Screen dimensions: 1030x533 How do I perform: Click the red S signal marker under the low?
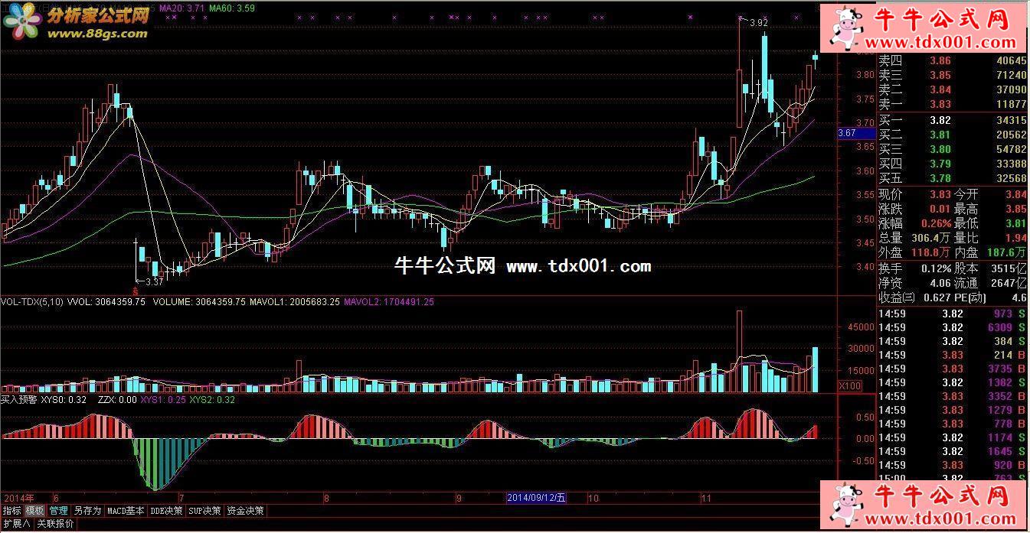coord(136,291)
